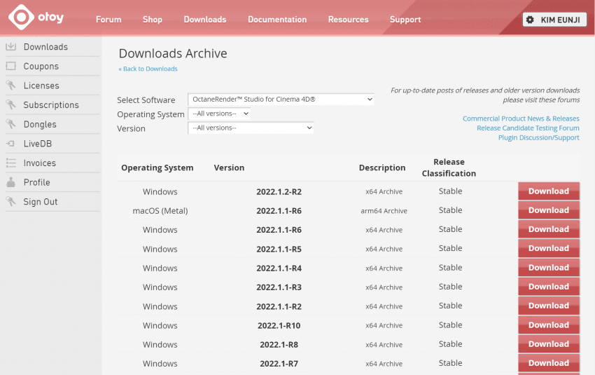Viewport: 595px width, 375px height.
Task: Download Windows 2022.1.1-R4
Action: 549,268
